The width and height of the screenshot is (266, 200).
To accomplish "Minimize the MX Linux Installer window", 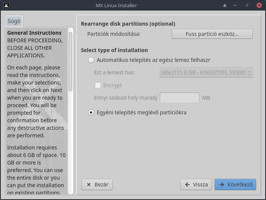I will pyautogui.click(x=235, y=6).
